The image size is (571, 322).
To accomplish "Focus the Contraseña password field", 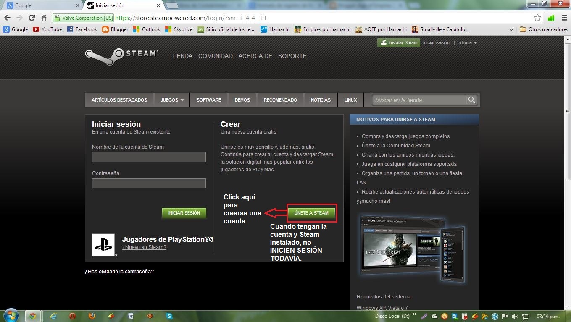I will (149, 183).
